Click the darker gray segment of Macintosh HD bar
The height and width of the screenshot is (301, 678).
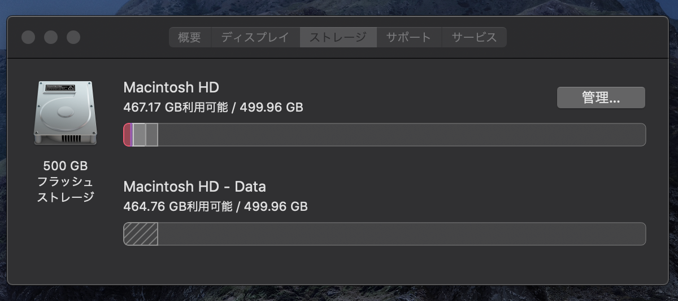151,135
